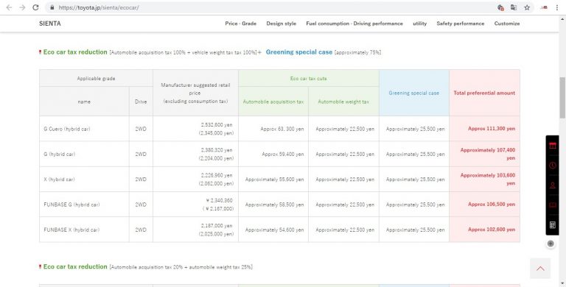Open the Design style menu item
Screen dimensions: 566x287
point(282,24)
